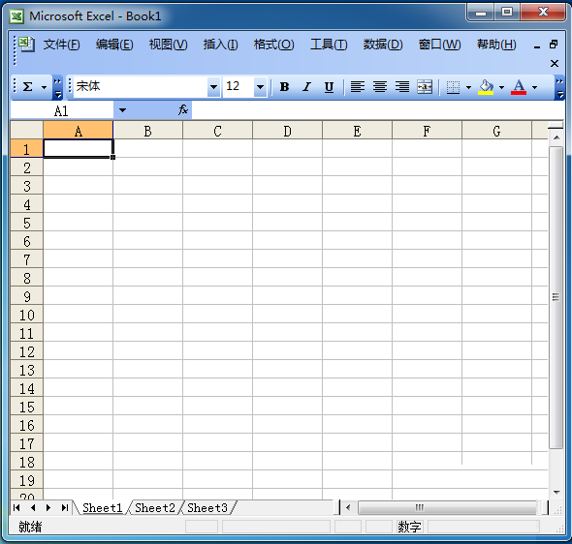Switch to the Sheet1 tab

coord(102,507)
